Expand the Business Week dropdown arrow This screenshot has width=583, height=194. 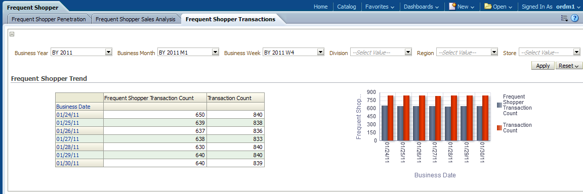(x=320, y=53)
